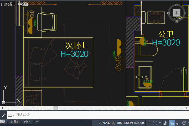
Task: Click the horizontal scrollbar thumb
Action: pos(55,108)
